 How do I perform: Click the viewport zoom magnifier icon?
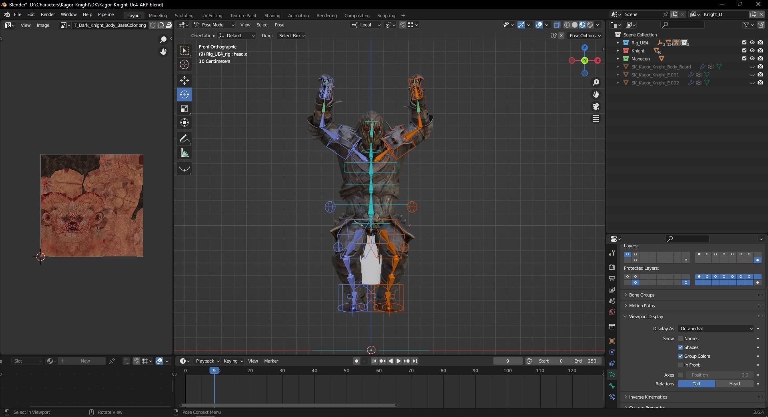(596, 82)
